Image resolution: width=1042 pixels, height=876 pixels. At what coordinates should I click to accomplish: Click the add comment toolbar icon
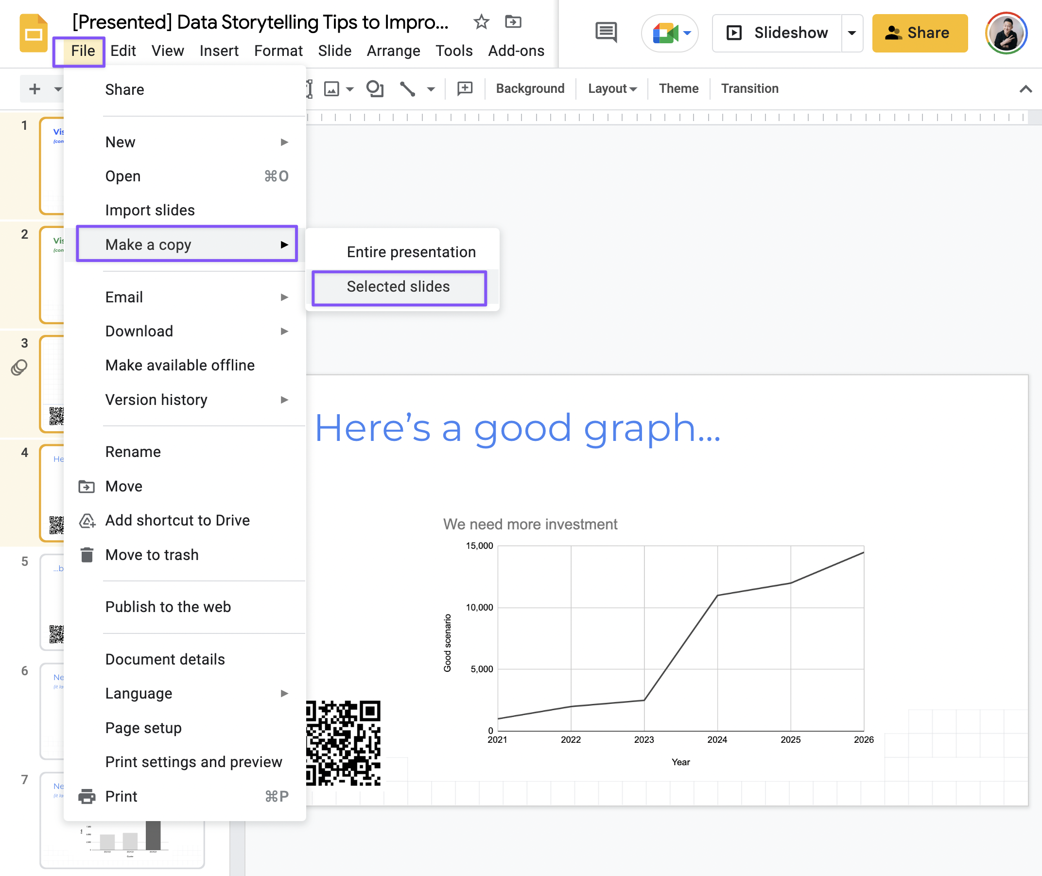coord(465,89)
